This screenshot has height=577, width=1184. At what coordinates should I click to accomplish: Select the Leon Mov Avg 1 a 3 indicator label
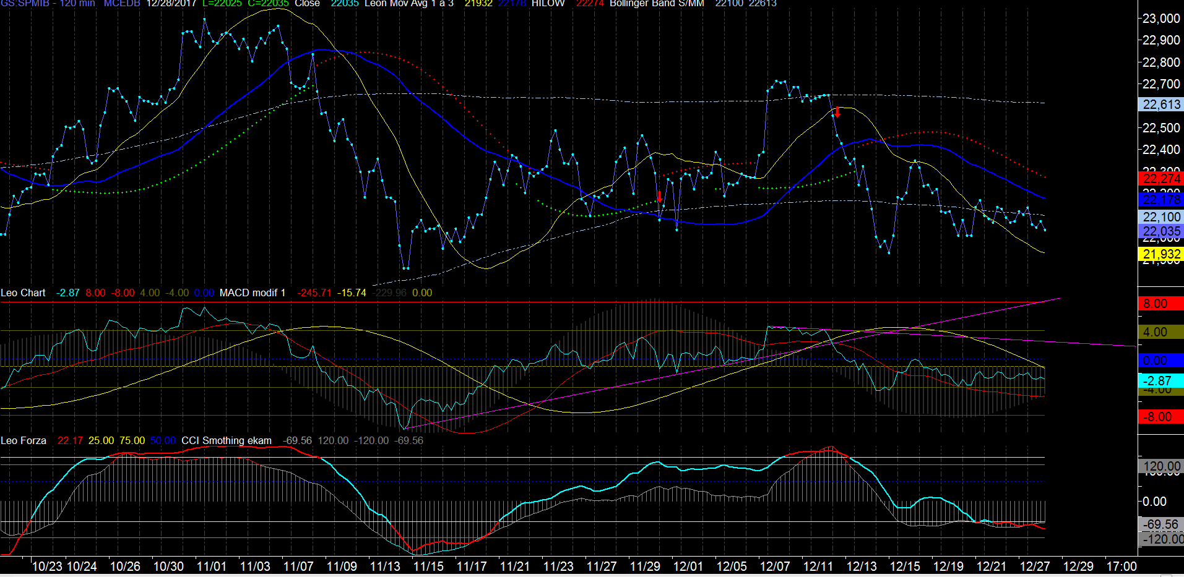click(x=409, y=3)
